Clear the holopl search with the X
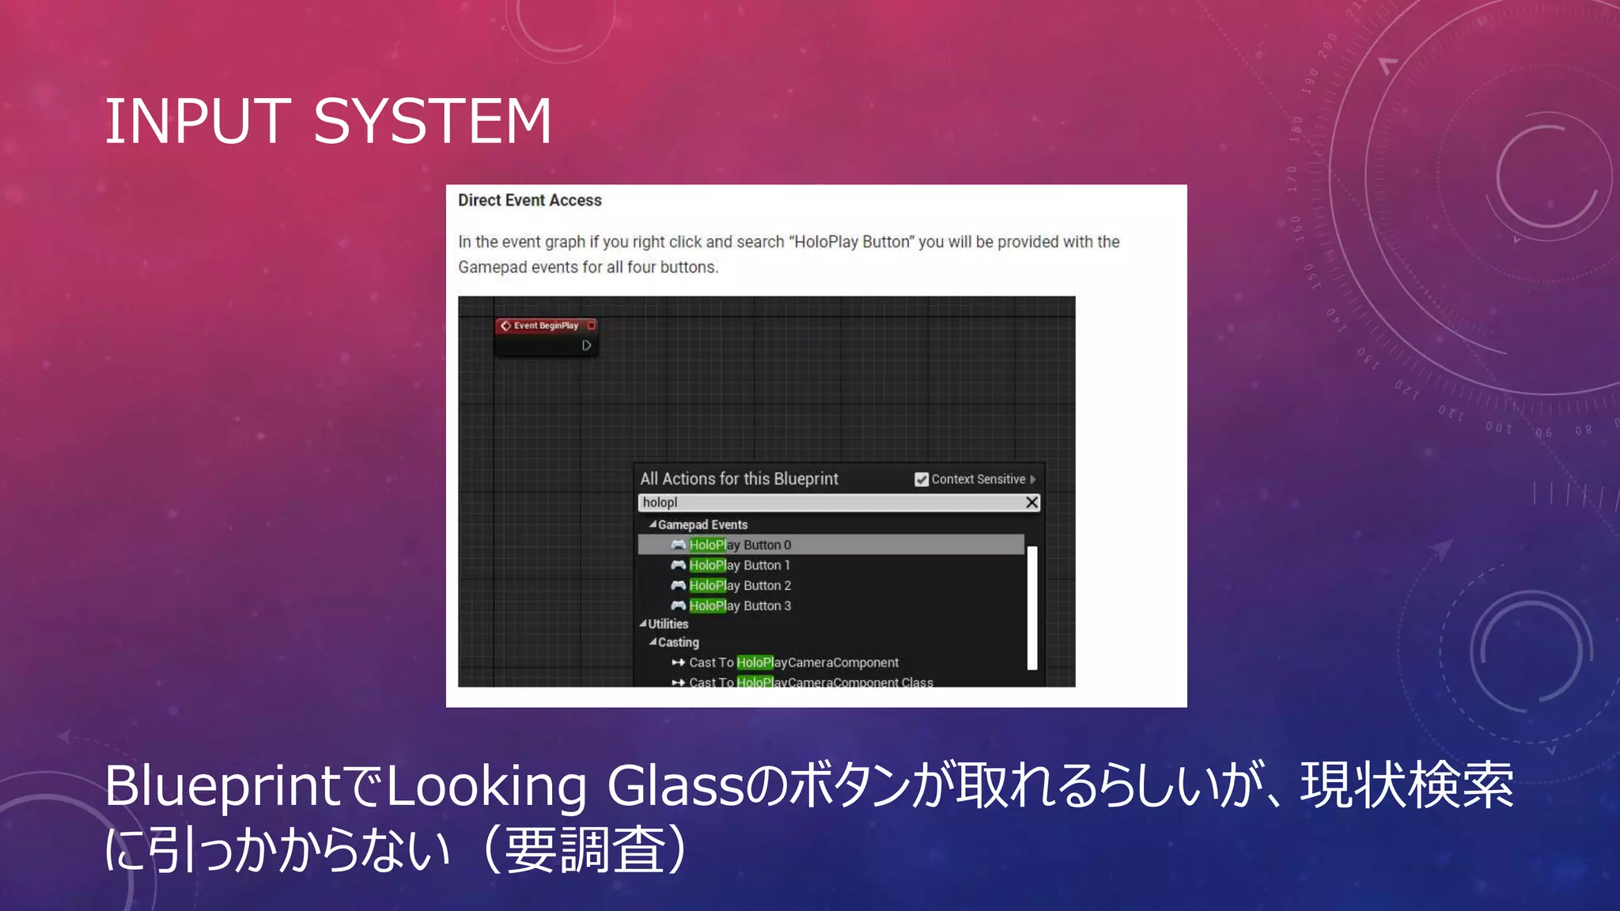Screen dimensions: 1620x911 (x=1031, y=502)
